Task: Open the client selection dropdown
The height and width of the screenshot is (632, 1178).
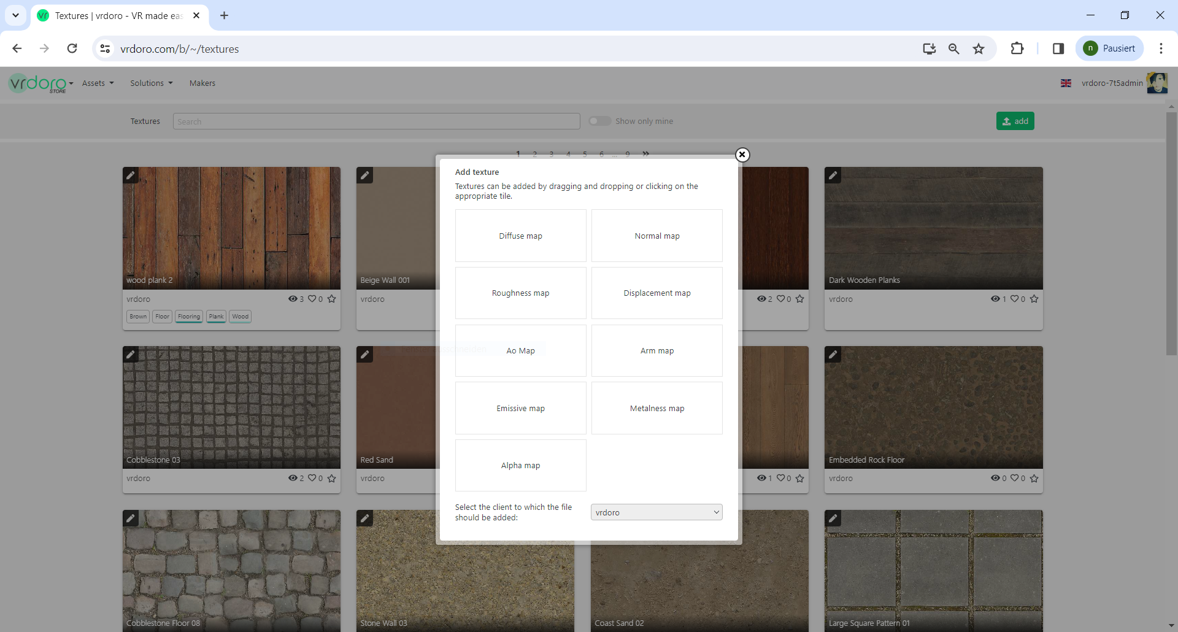Action: [656, 512]
